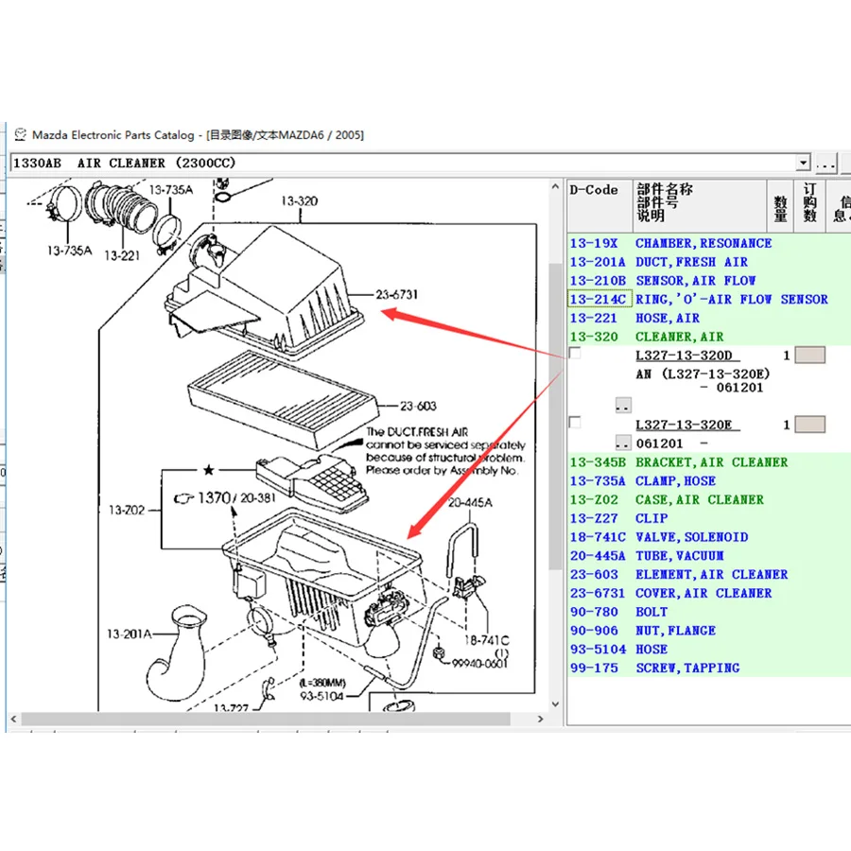Click the ellipsis button next to section dropdown
851x851 pixels.
[825, 163]
